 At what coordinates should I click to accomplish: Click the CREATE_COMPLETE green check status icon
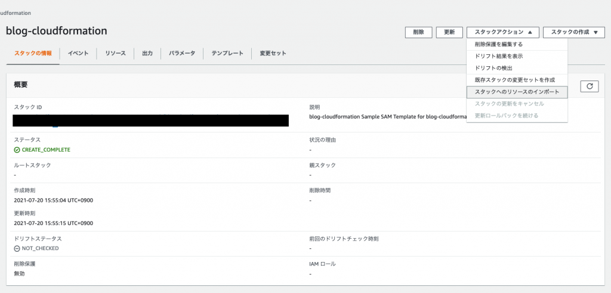pos(17,149)
